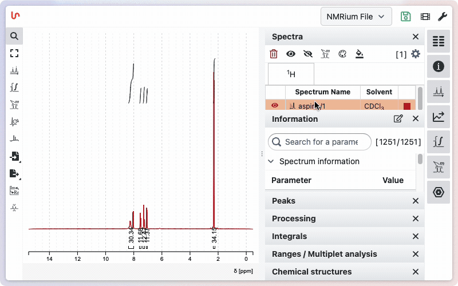Image resolution: width=458 pixels, height=286 pixels.
Task: Hide all spectra with crossed-eye icon
Action: click(x=308, y=54)
